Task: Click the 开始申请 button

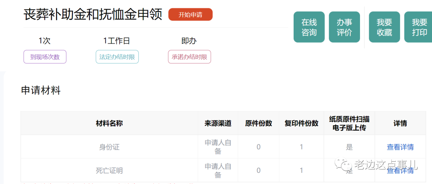Action: [x=190, y=15]
